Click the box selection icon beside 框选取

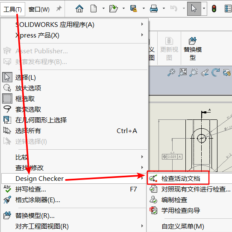(7, 99)
